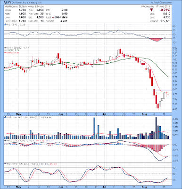The height and width of the screenshot is (189, 182).
Task: Click the High price value 4.900
Action: 22,14
